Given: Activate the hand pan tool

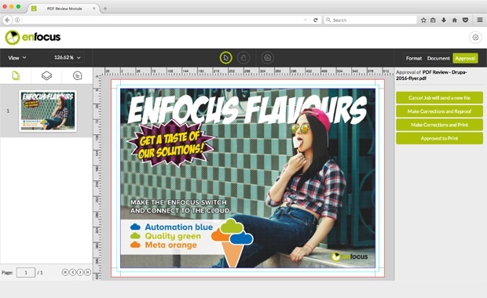Looking at the screenshot, I should (243, 58).
